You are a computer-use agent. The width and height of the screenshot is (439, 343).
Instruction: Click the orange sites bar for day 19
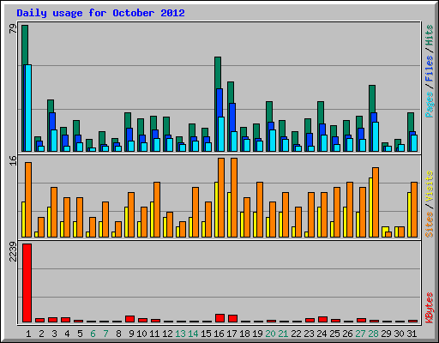260,209
